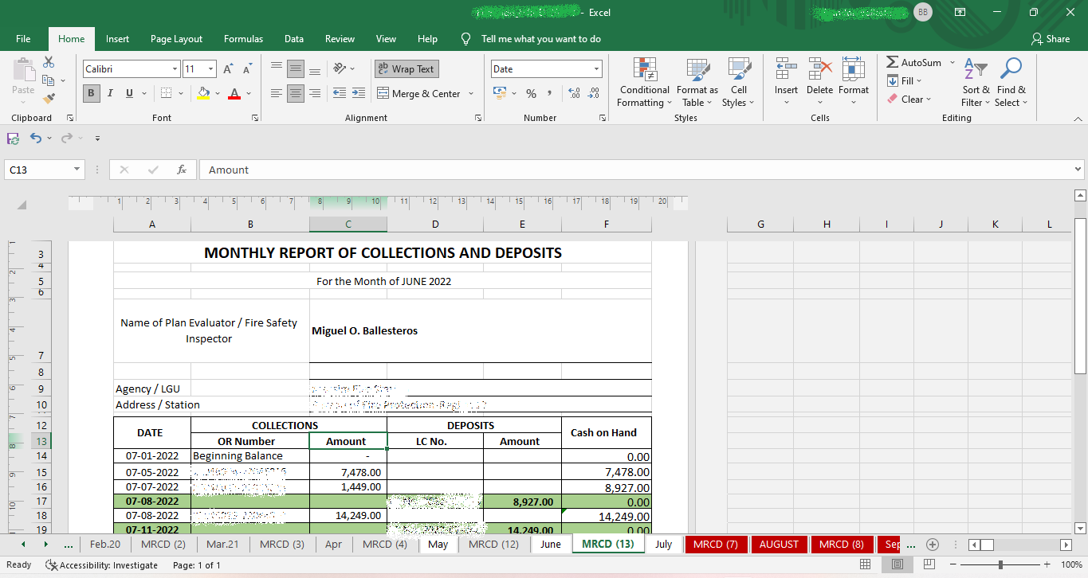Open the Page Layout ribbon tab
Image resolution: width=1088 pixels, height=578 pixels.
tap(176, 39)
